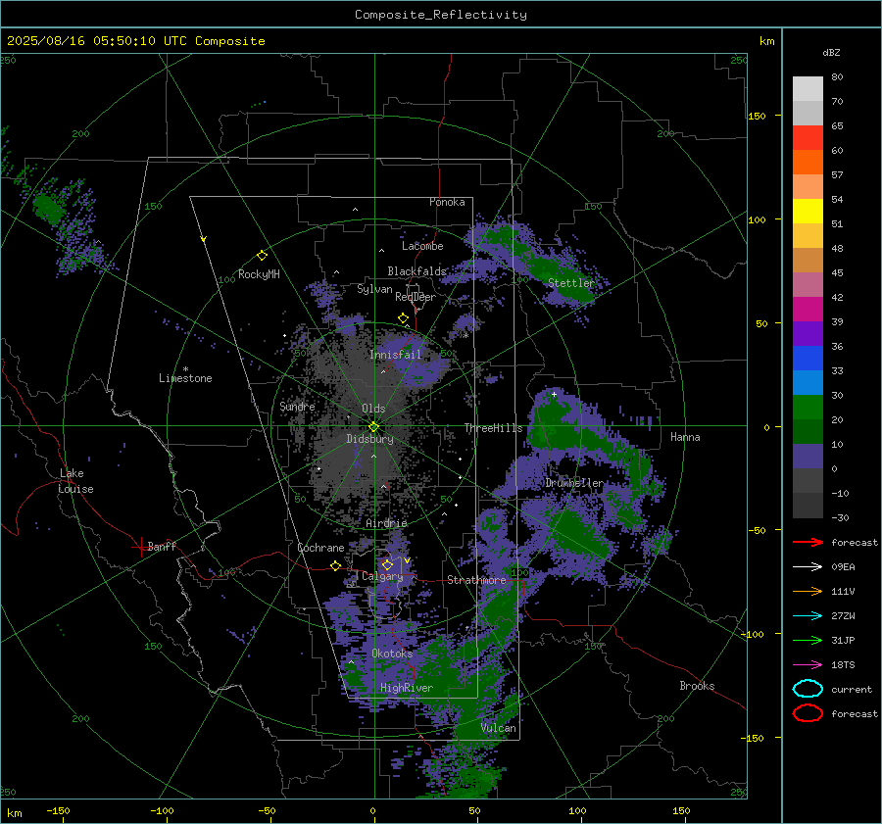882x824 pixels.
Task: Click the Vulcan city label
Action: [x=499, y=728]
